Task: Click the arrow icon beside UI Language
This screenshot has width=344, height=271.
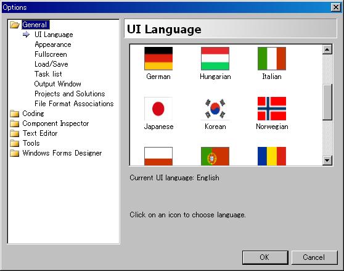Action: point(26,35)
